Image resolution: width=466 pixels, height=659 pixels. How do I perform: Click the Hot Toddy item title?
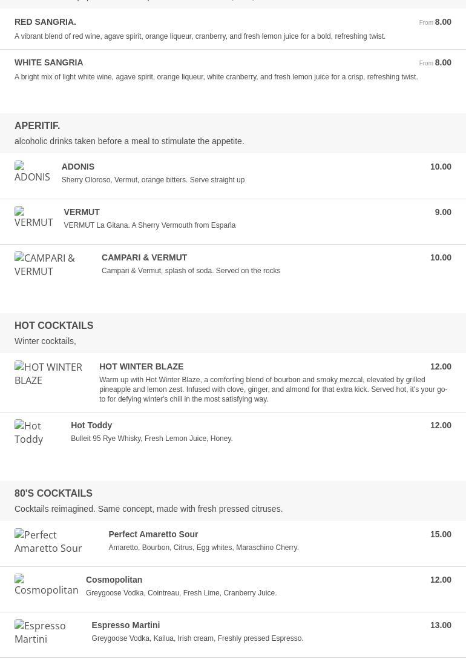point(91,425)
